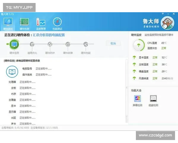Screen dimensions: 178x143
Task: Open the title bar dropdown menu
Action: click(x=163, y=14)
